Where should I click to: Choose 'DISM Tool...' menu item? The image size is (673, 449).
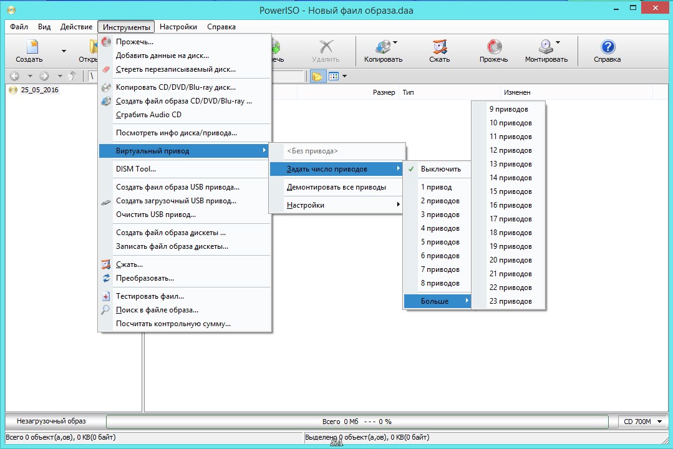pyautogui.click(x=185, y=169)
